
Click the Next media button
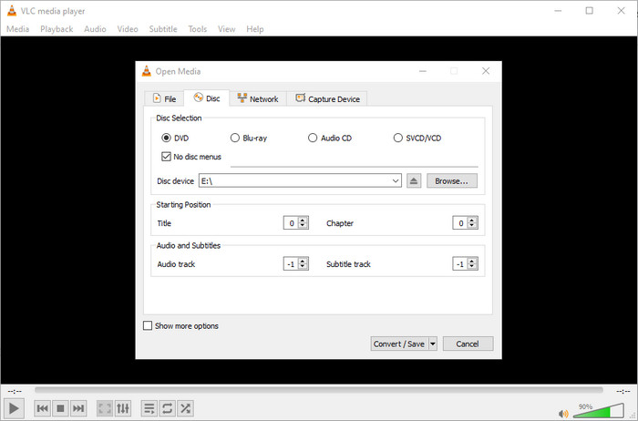click(78, 408)
